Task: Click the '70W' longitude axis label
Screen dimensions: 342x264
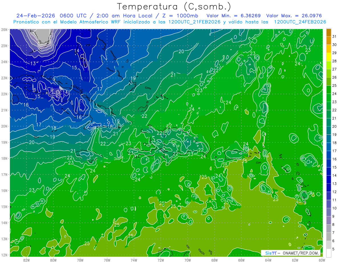Action: [188, 260]
